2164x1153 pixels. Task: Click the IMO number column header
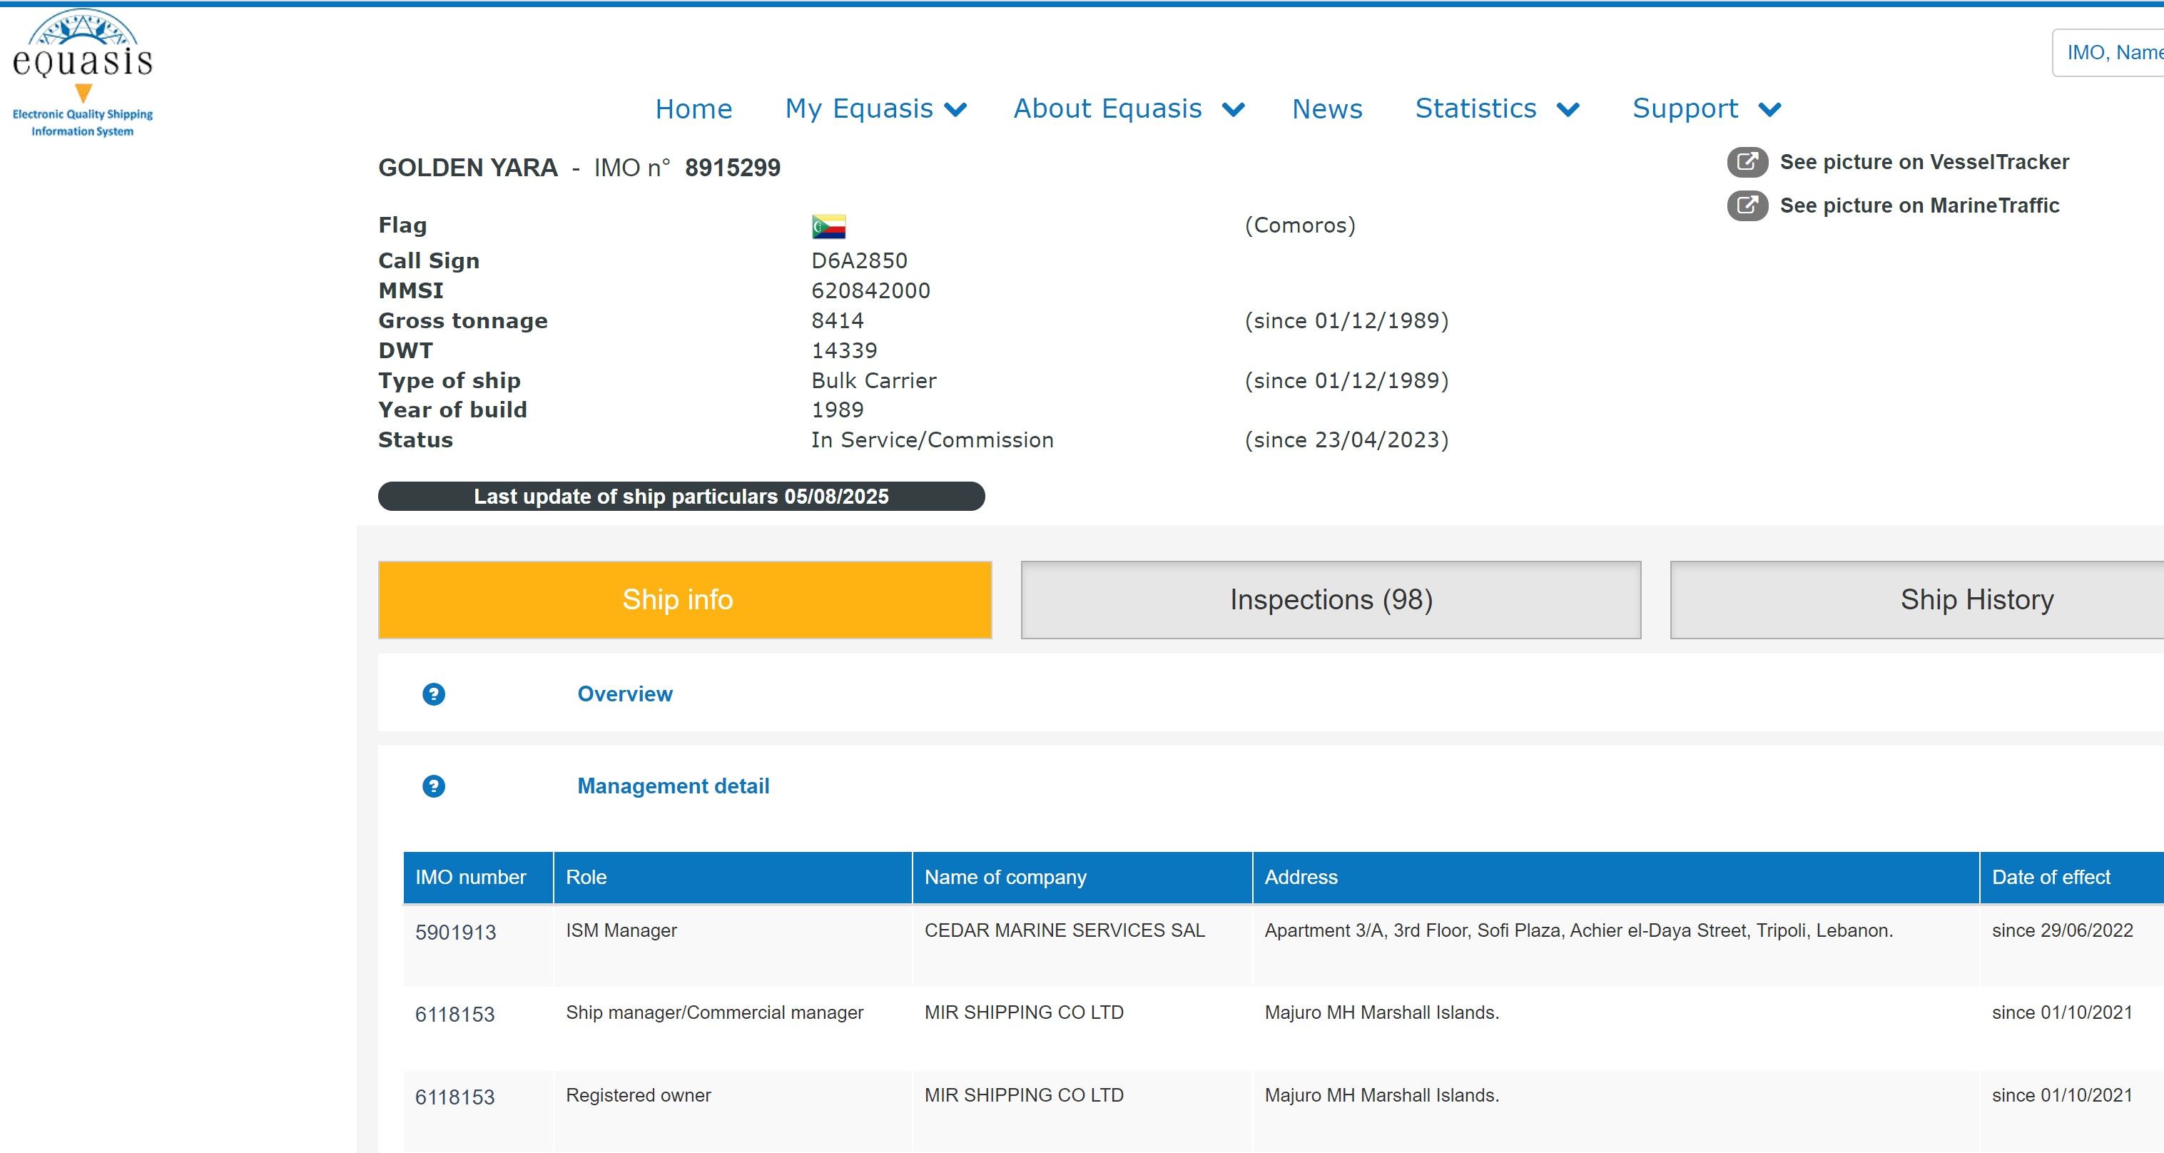point(478,878)
